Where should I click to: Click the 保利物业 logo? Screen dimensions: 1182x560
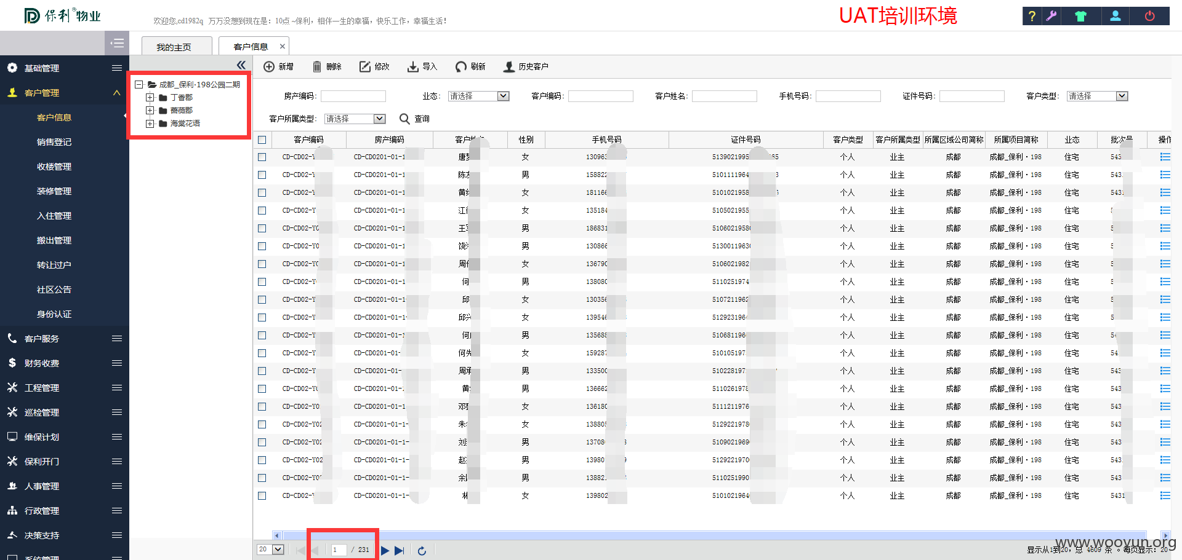tap(62, 15)
